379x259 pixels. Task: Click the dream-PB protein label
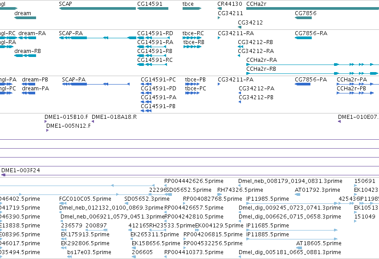pos(35,80)
